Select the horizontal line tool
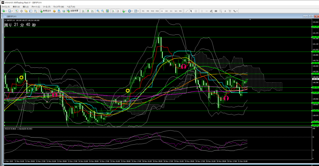This screenshot has height=166, width=319. (x=207, y=11)
